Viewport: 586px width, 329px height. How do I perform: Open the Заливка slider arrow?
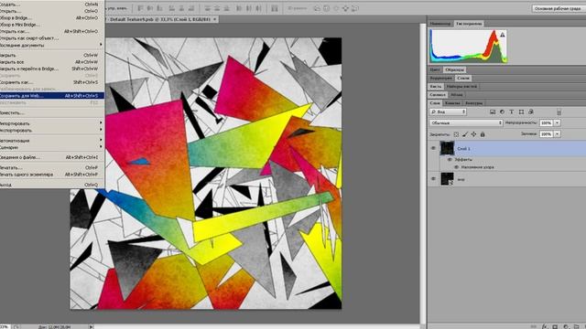point(558,134)
